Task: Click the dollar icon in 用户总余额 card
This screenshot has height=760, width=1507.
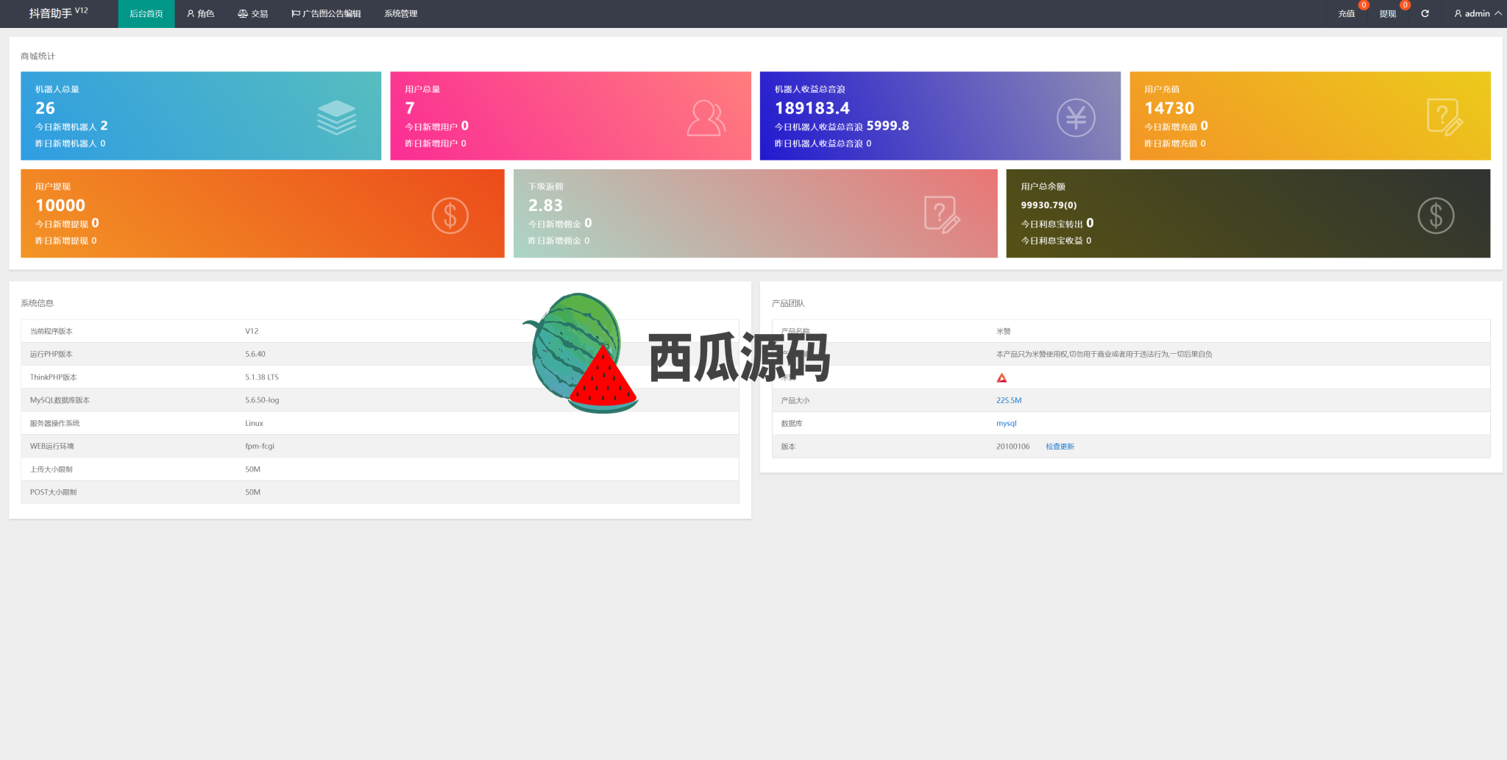Action: point(1436,216)
